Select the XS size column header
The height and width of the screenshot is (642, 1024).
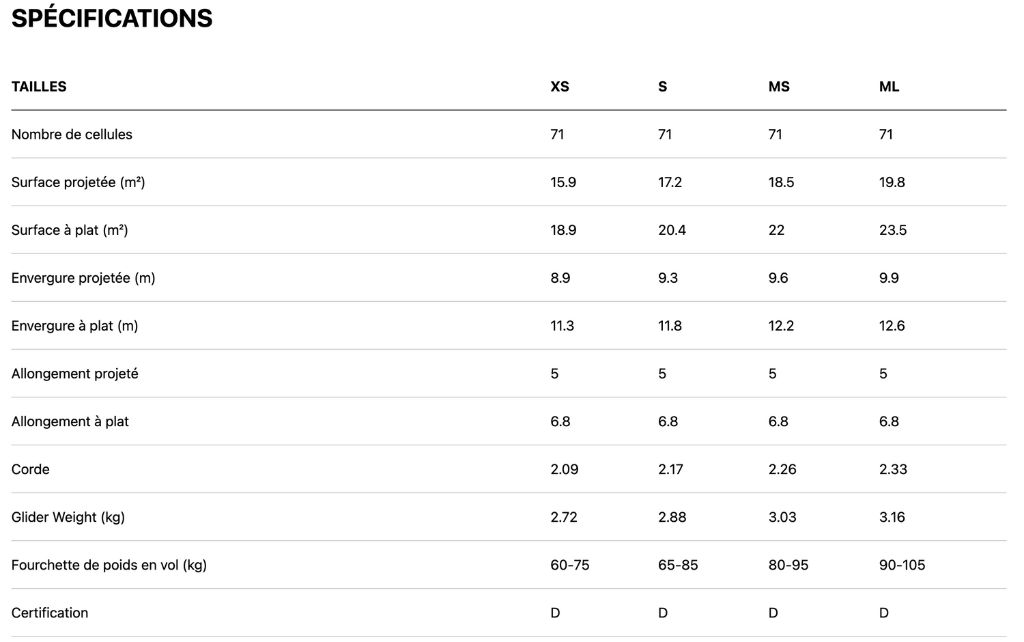(x=560, y=87)
